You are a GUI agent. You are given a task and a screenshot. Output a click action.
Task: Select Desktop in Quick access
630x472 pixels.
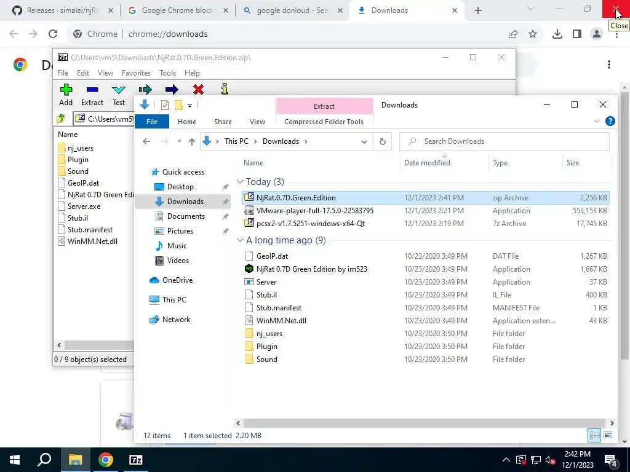point(180,187)
